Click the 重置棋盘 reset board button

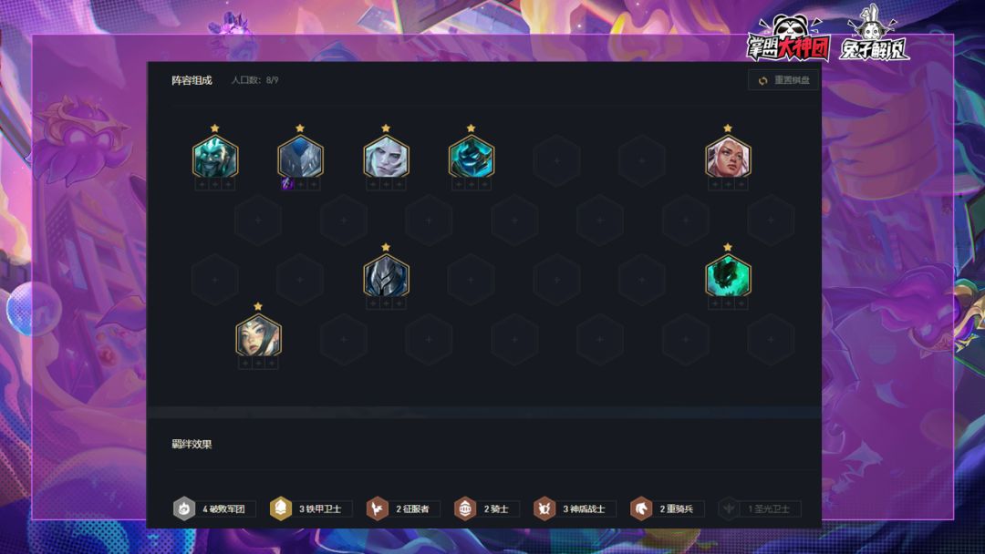click(x=783, y=80)
